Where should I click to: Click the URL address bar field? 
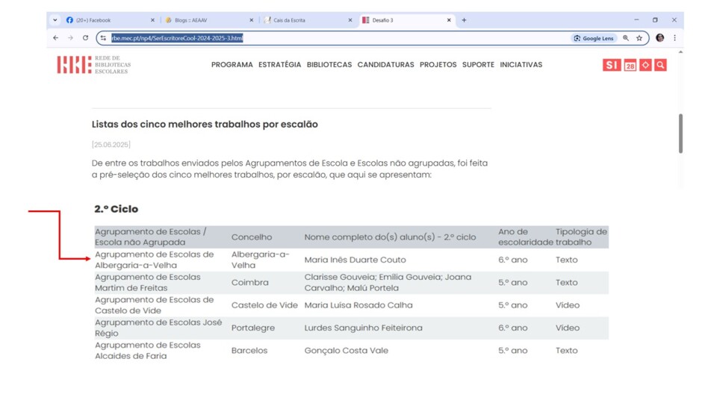336,38
